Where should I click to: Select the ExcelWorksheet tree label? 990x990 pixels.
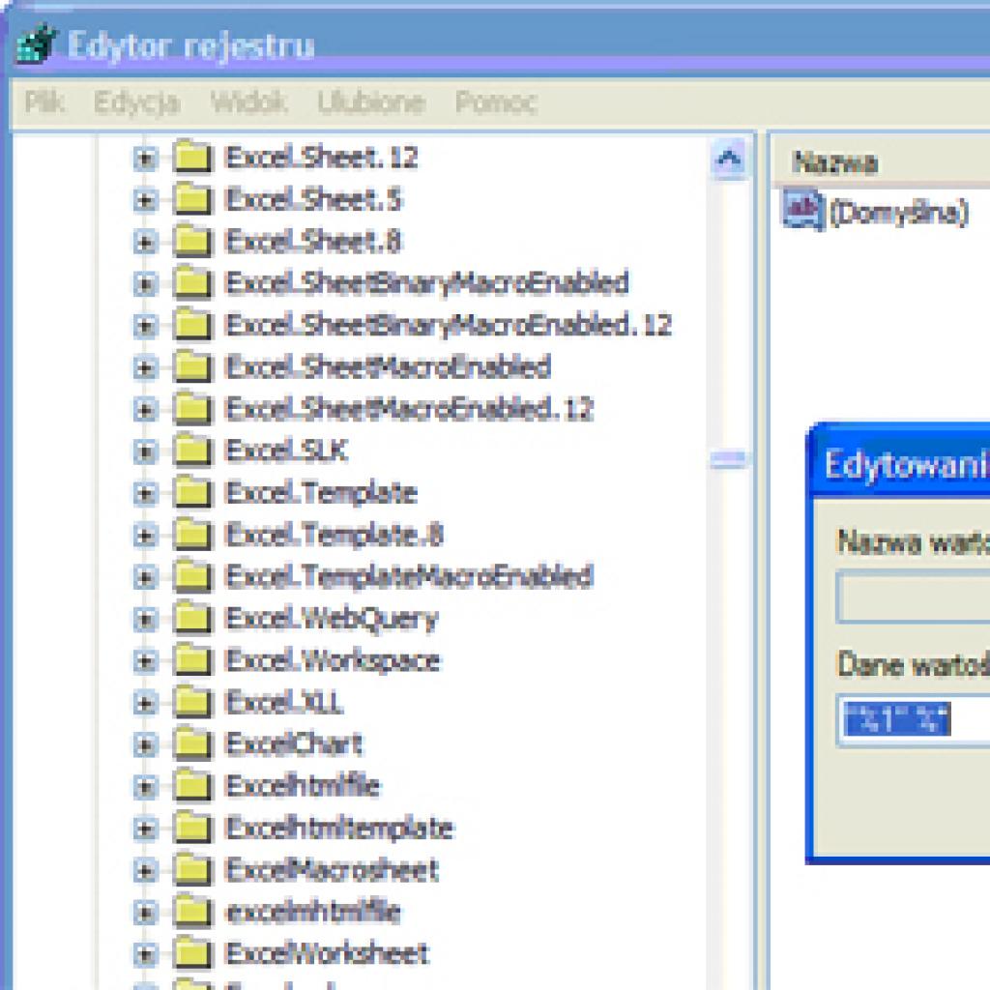[327, 954]
